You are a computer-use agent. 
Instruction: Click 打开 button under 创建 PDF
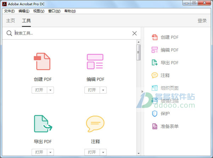tap(39, 90)
